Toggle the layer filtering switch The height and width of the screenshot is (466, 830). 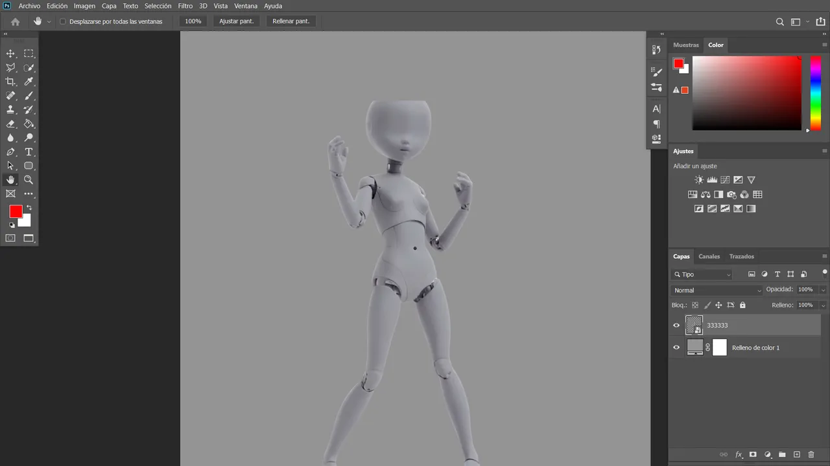point(824,273)
